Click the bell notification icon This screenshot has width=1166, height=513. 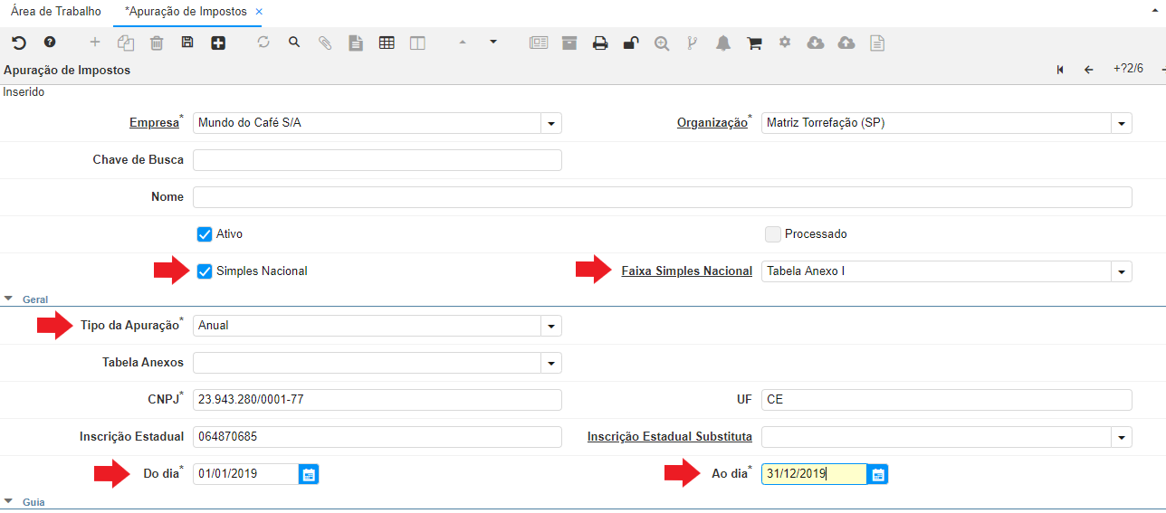(723, 43)
